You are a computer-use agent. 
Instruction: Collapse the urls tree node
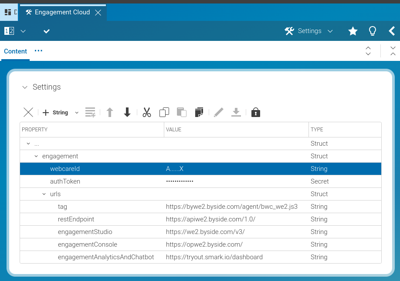coord(44,194)
